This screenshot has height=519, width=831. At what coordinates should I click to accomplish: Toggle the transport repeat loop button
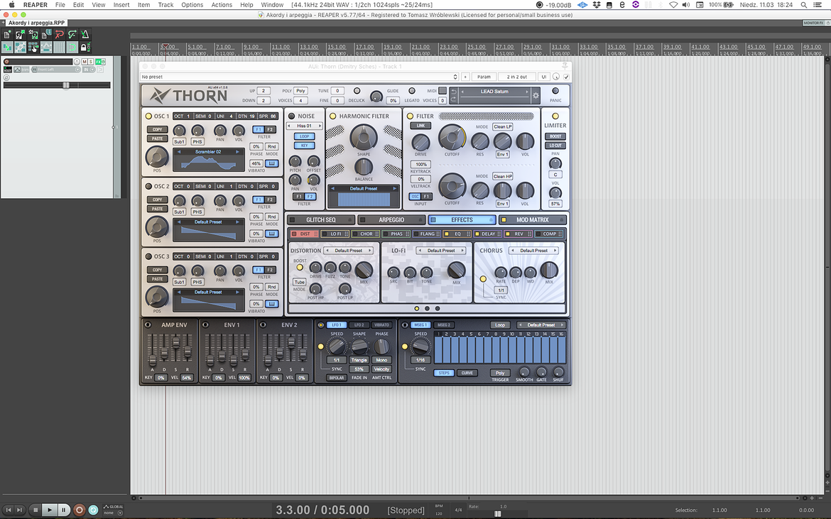point(93,510)
